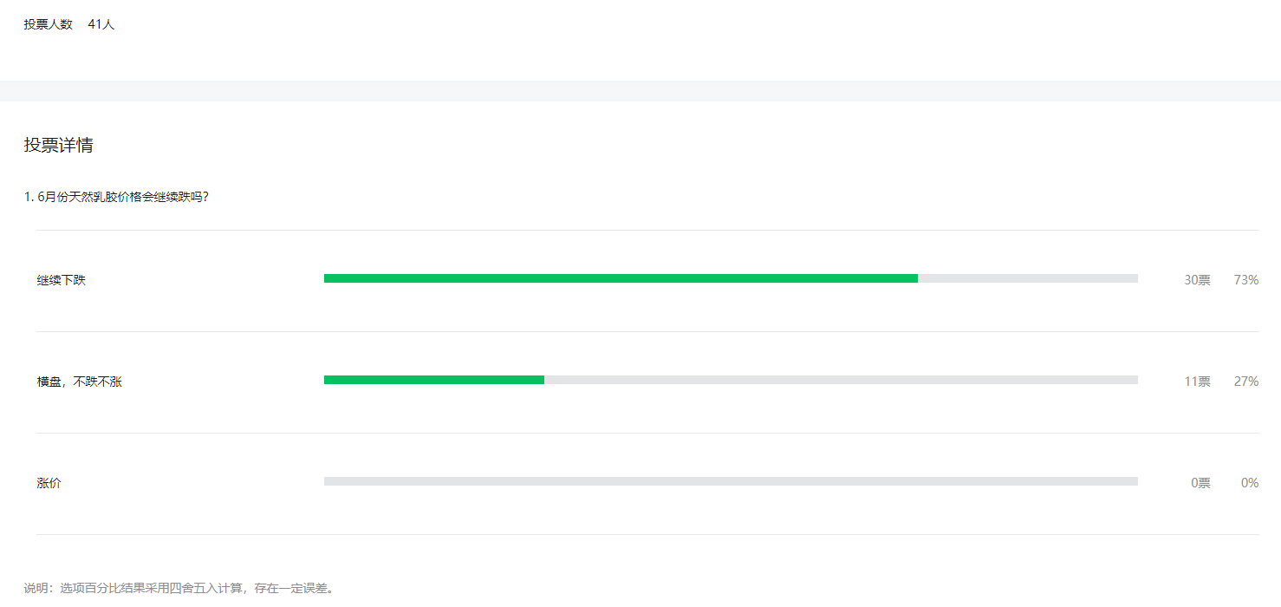The width and height of the screenshot is (1281, 607).
Task: Click the 27% percentage
Action: click(x=1246, y=382)
